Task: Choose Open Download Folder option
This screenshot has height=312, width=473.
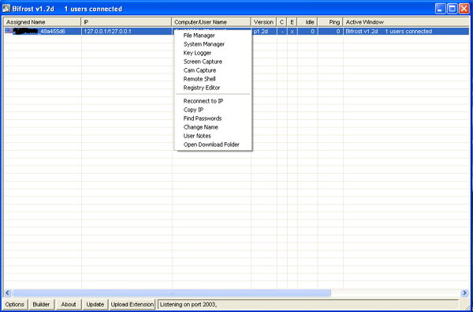Action: pyautogui.click(x=213, y=145)
